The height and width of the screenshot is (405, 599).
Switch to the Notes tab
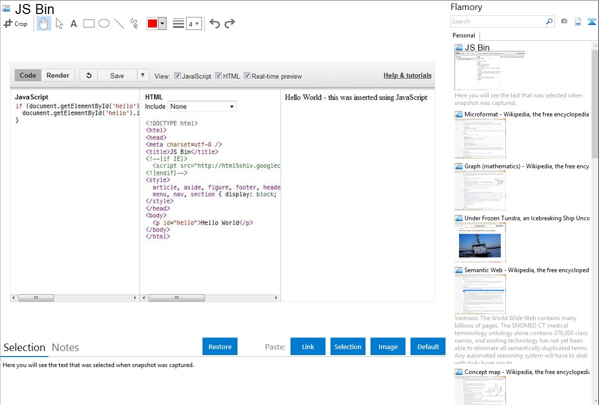pyautogui.click(x=65, y=348)
